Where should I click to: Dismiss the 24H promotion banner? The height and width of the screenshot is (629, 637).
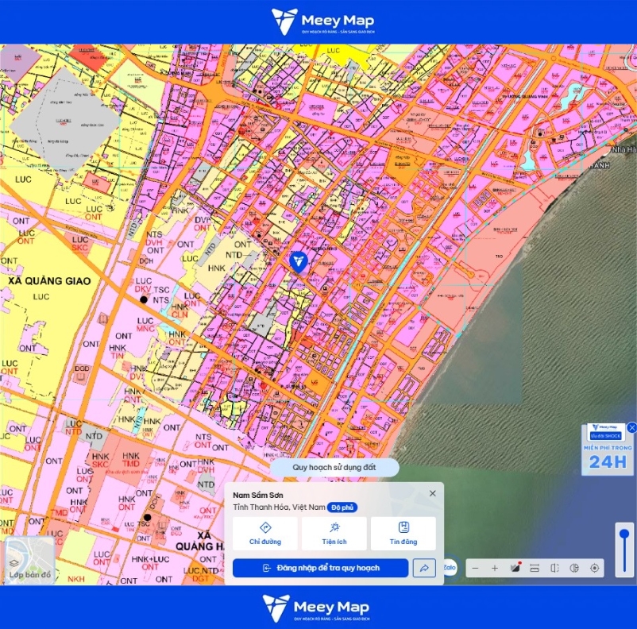[x=631, y=427]
